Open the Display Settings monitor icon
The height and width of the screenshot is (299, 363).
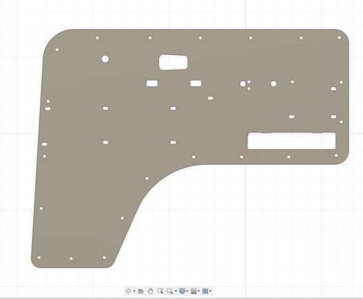pos(182,291)
